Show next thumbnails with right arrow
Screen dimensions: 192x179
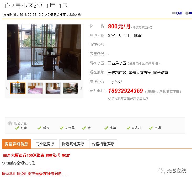point(81,88)
